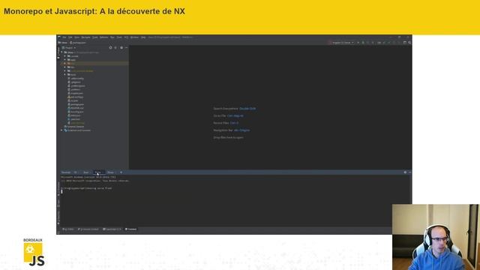
Task: Expand Scratches and Consoles node
Action: 62,130
